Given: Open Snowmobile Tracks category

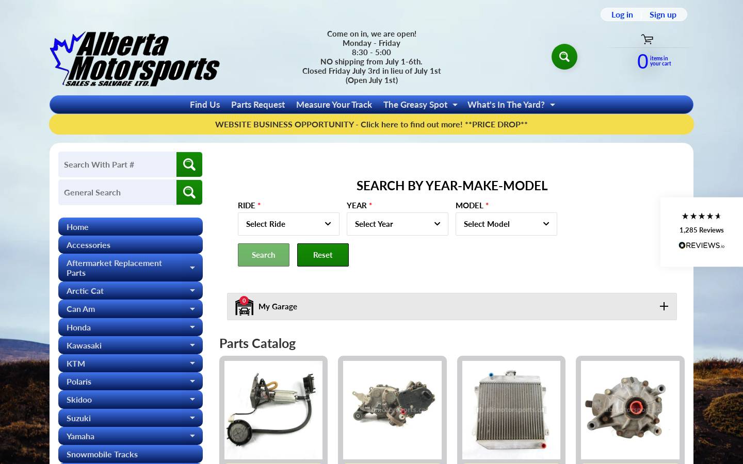Looking at the screenshot, I should point(131,454).
